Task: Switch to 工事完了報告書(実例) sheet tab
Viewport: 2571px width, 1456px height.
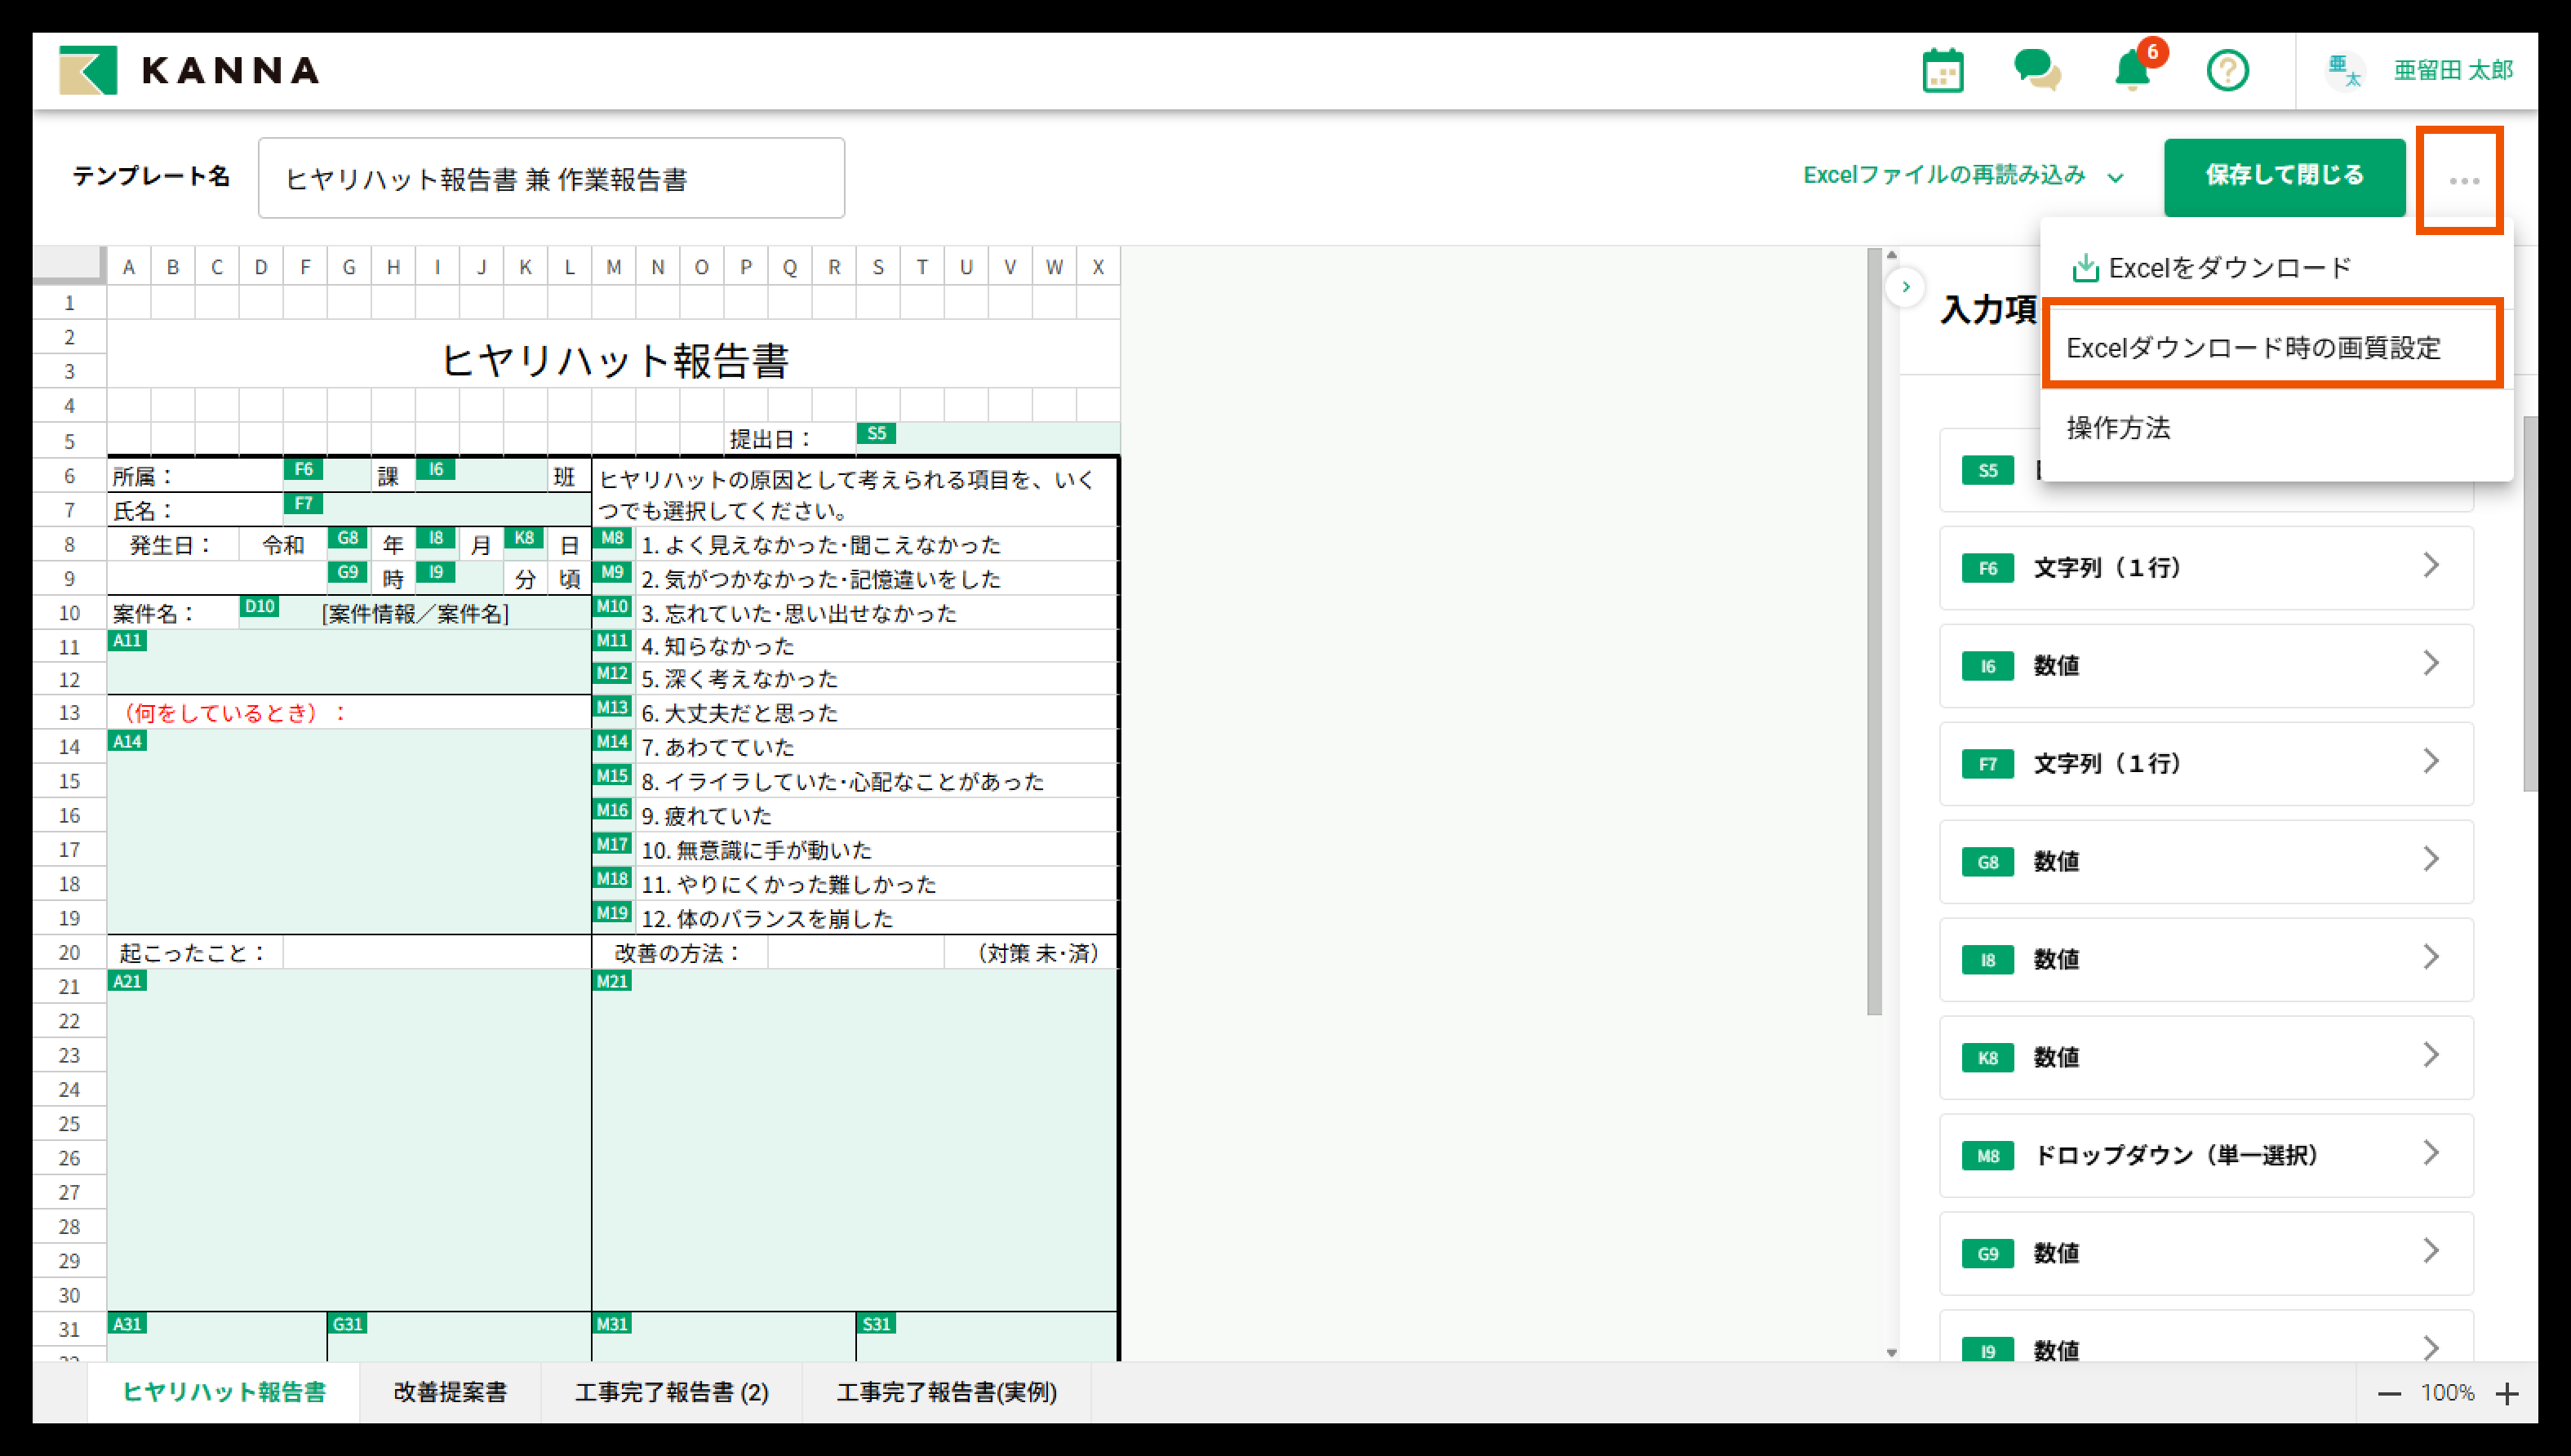Action: click(946, 1392)
